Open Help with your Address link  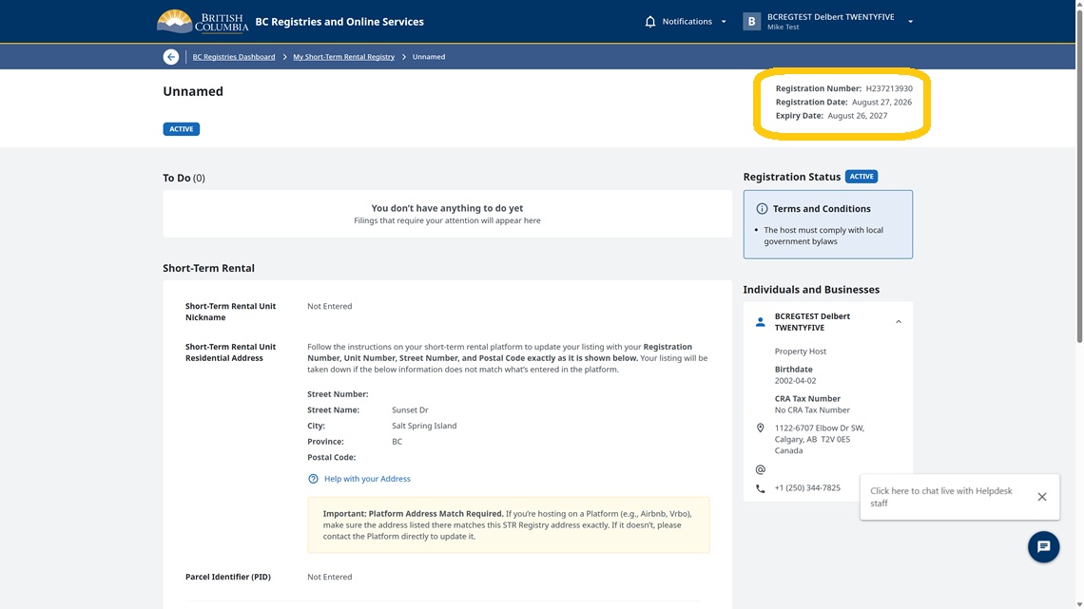367,479
